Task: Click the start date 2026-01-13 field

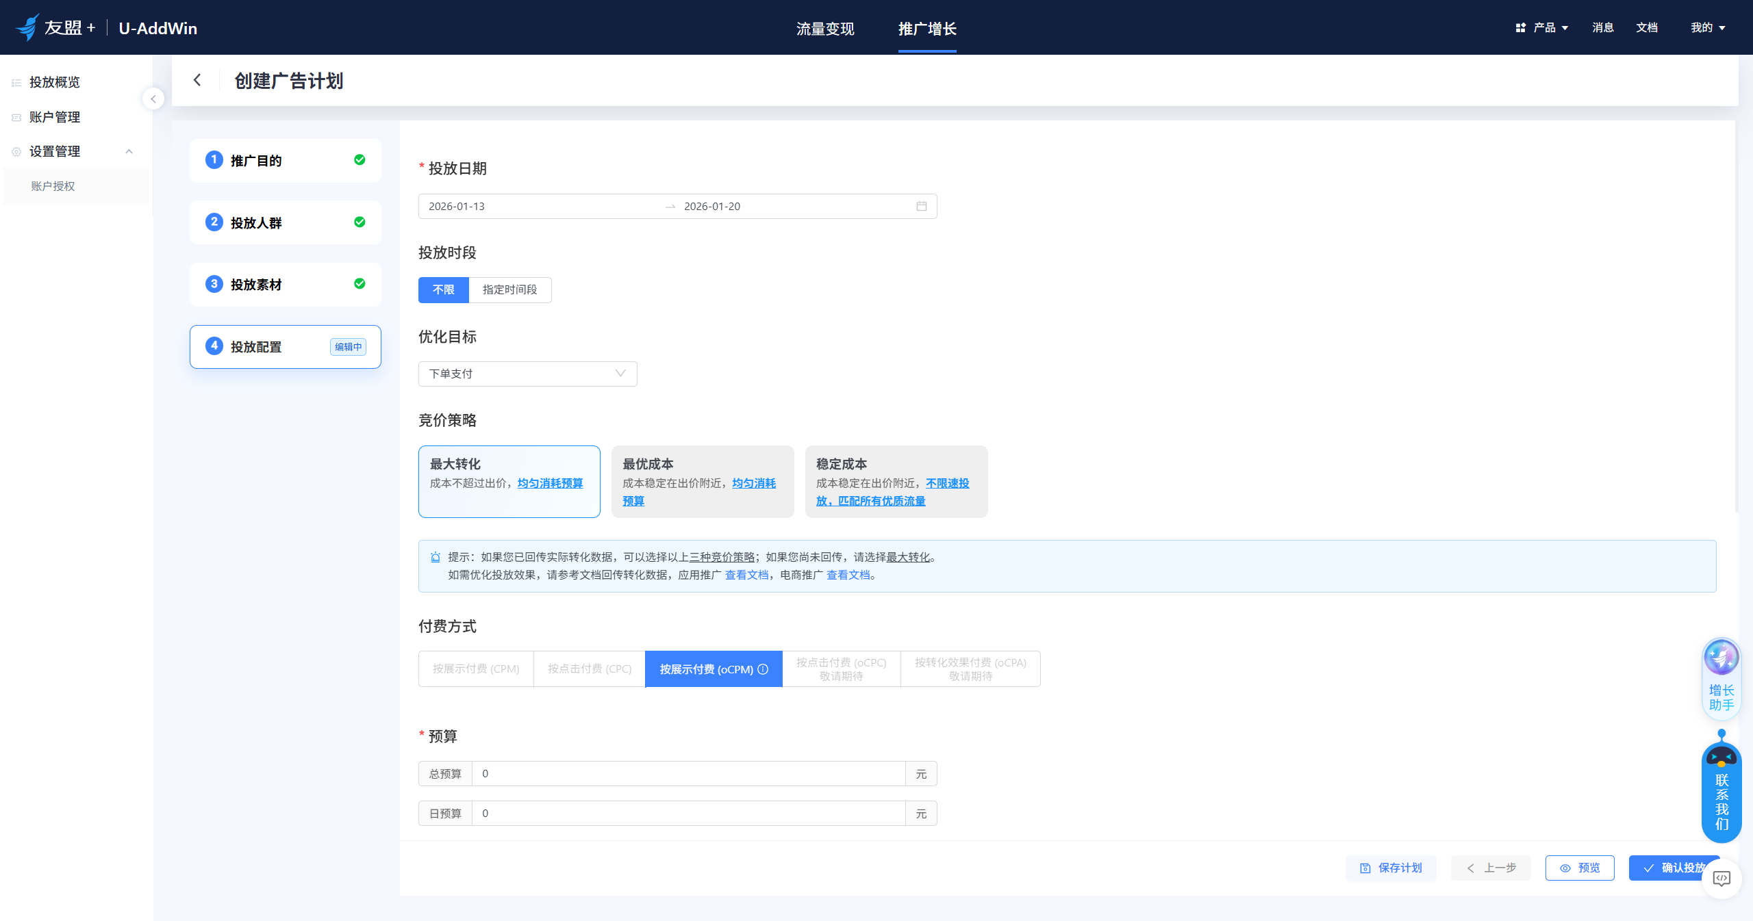Action: pyautogui.click(x=541, y=207)
